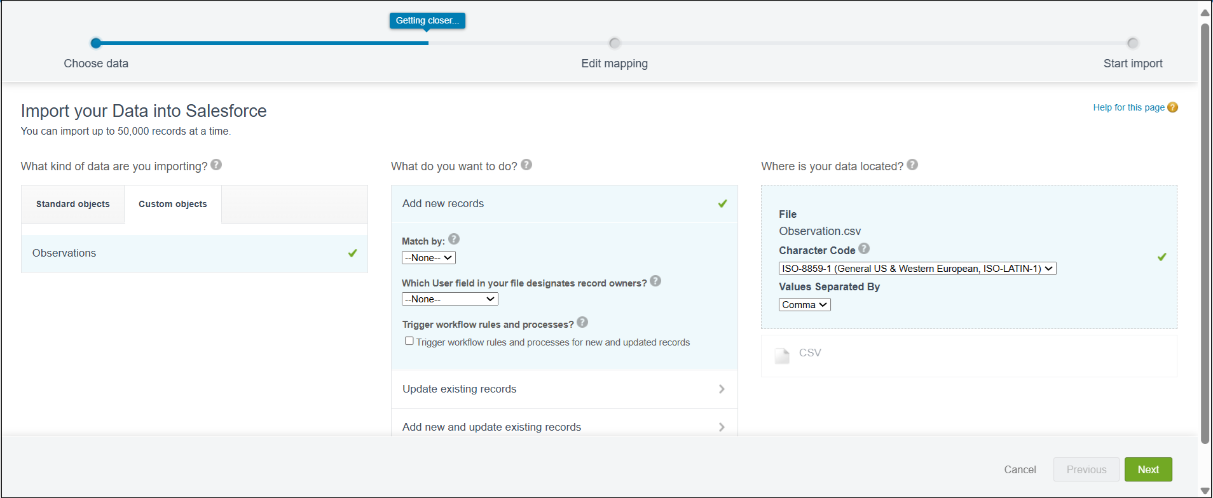Image resolution: width=1213 pixels, height=498 pixels.
Task: Open the 'Match by' dropdown
Action: [x=428, y=258]
